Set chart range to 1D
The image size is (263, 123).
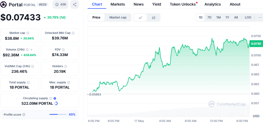click(x=200, y=17)
